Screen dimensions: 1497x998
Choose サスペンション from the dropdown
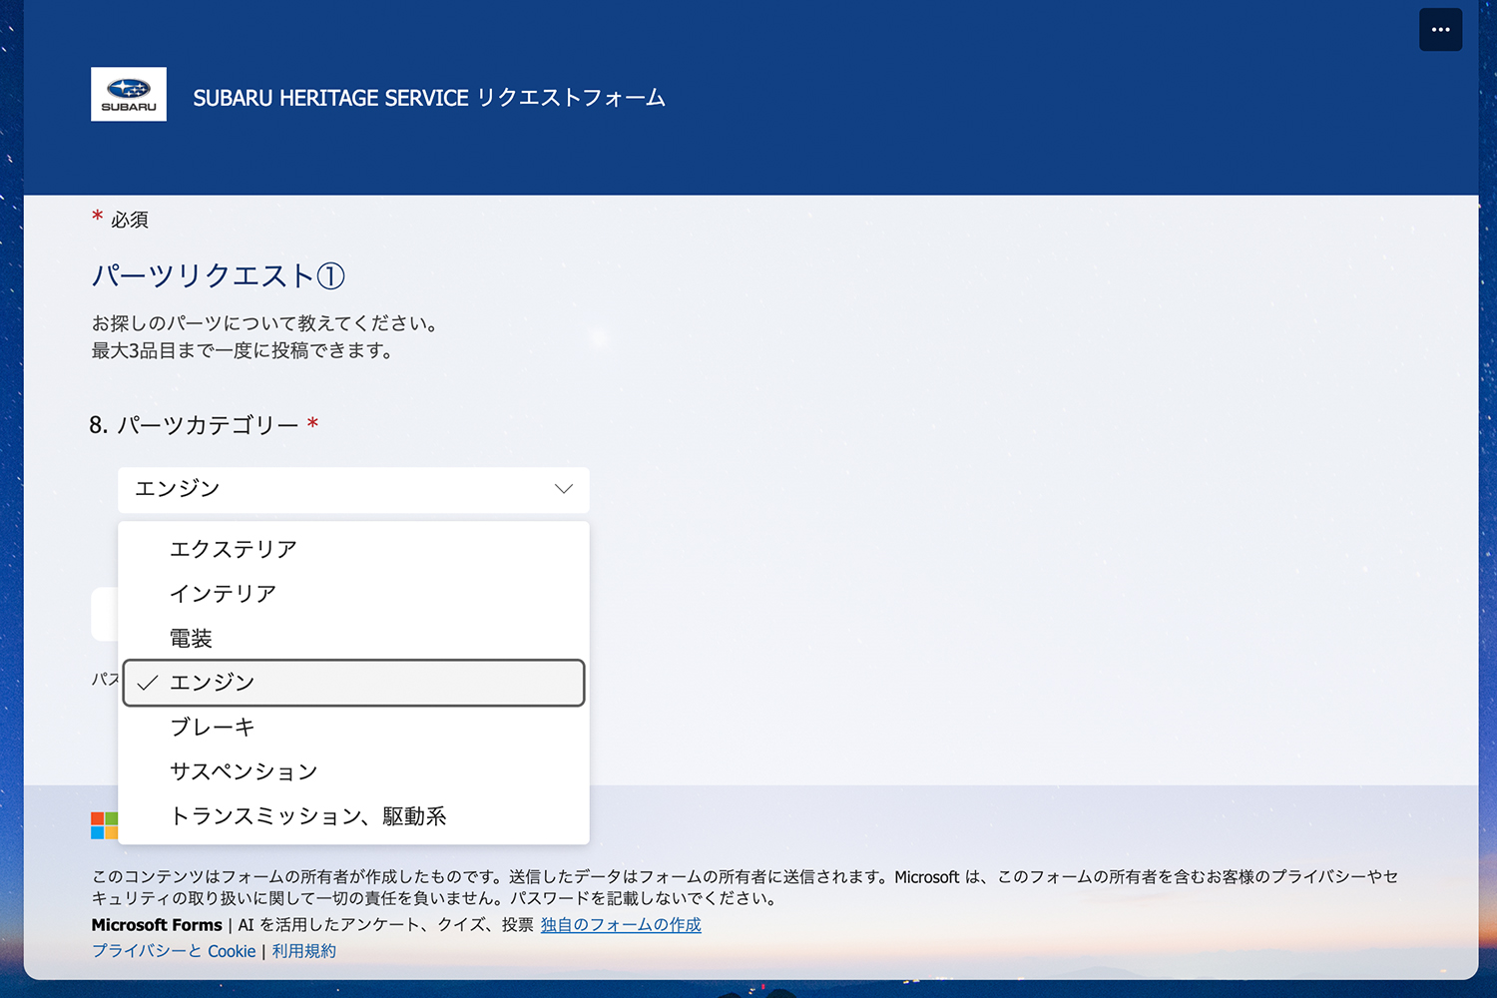[245, 770]
